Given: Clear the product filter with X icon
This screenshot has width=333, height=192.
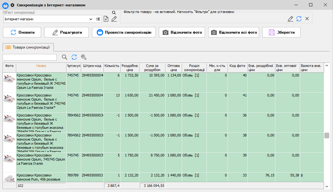Looking at the screenshot, I should [307, 19].
